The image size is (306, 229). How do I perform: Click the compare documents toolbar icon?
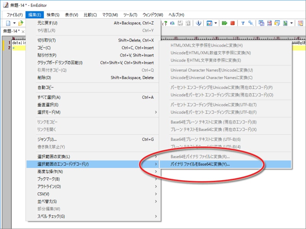(x=261, y=23)
